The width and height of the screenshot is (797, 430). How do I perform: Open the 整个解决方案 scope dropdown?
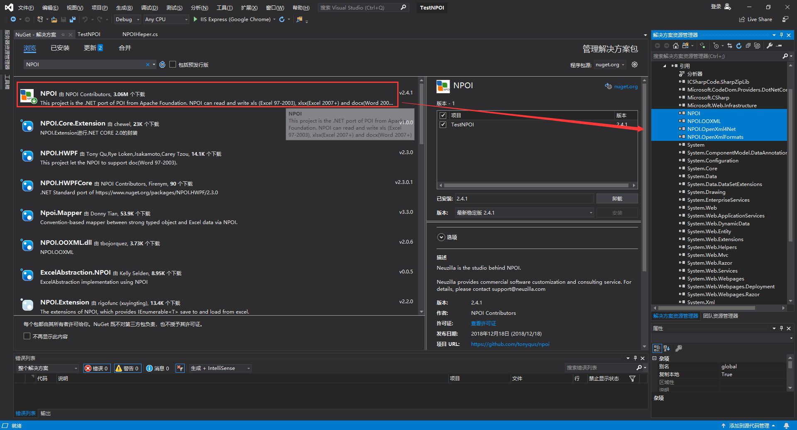click(48, 368)
